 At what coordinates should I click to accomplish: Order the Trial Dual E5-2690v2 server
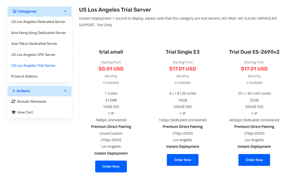point(254,160)
